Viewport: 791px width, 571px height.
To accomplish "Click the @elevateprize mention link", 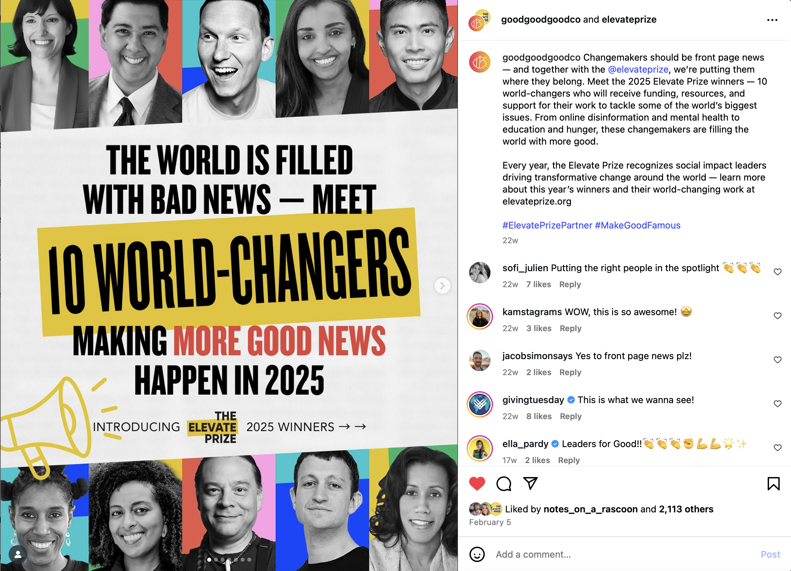I will click(638, 69).
